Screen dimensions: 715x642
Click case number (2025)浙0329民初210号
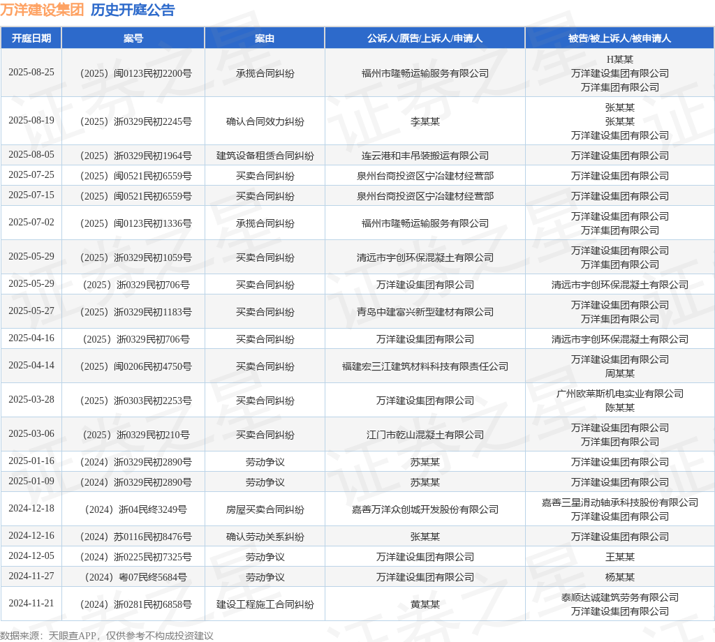tap(136, 435)
